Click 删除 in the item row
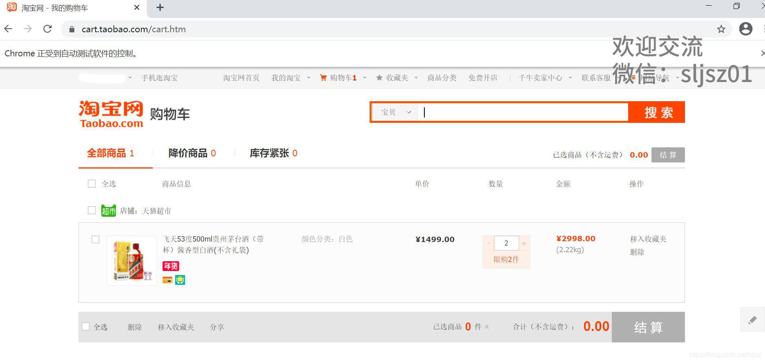The width and height of the screenshot is (765, 362). (637, 252)
